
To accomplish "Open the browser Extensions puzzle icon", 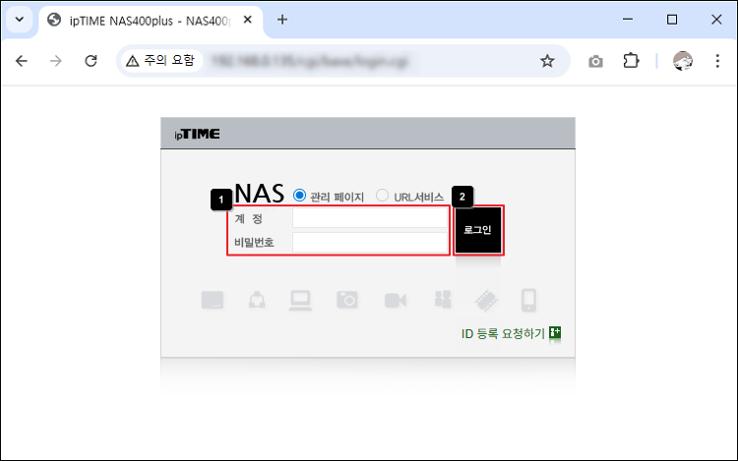I will pyautogui.click(x=631, y=61).
